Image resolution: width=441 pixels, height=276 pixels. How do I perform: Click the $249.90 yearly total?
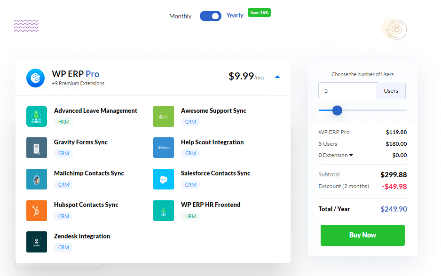pos(394,209)
